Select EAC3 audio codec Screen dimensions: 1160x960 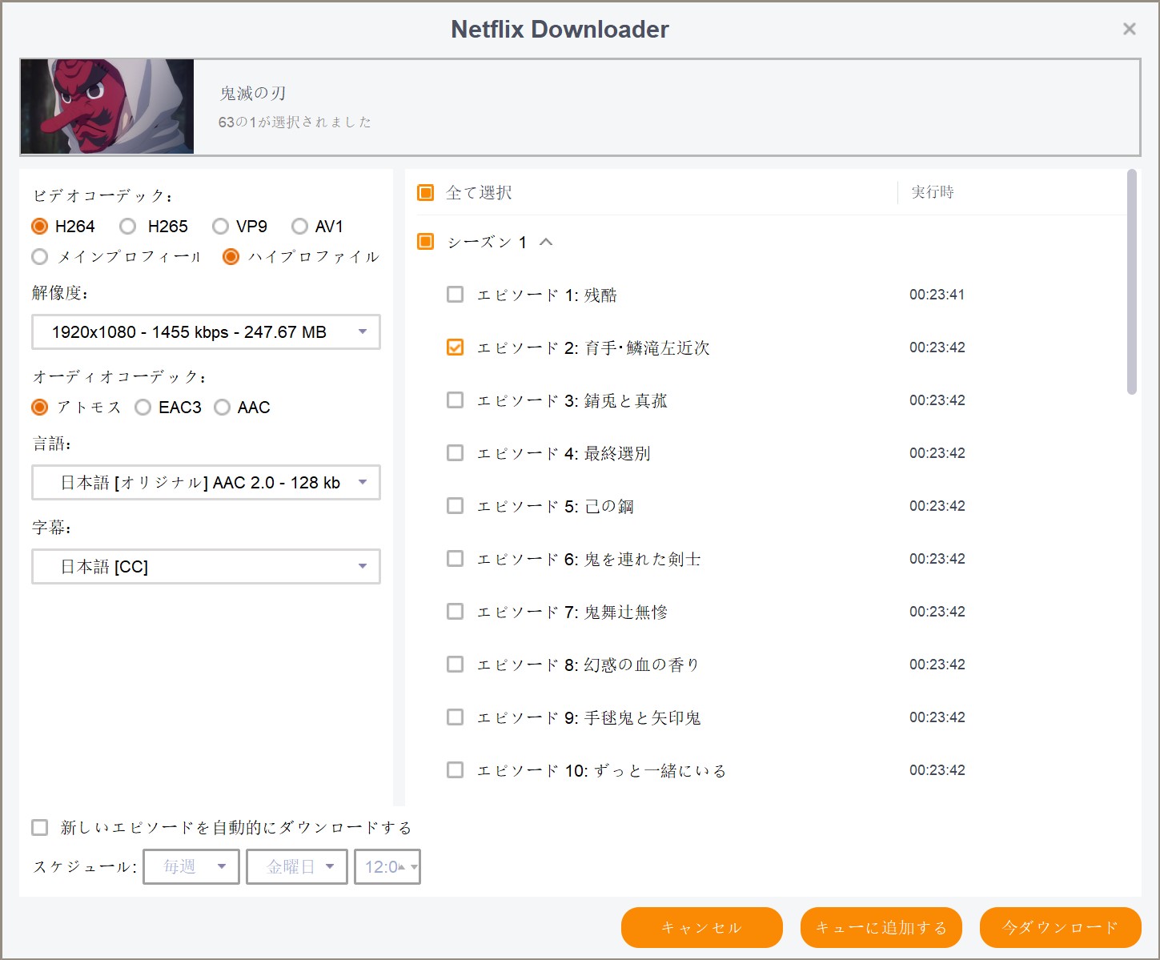click(142, 408)
